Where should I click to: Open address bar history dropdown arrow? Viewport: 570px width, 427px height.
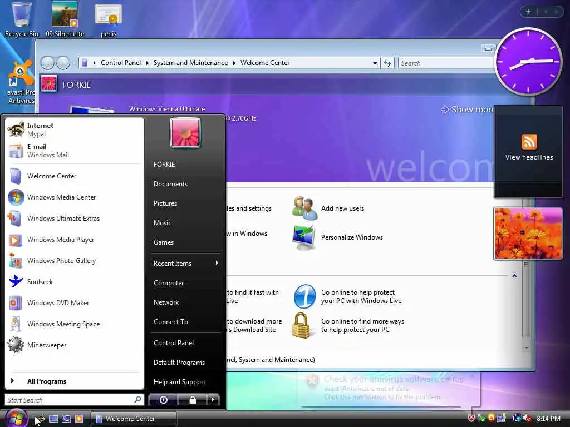(375, 63)
